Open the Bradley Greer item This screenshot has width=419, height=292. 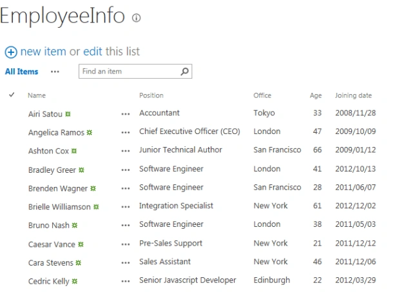[52, 170]
